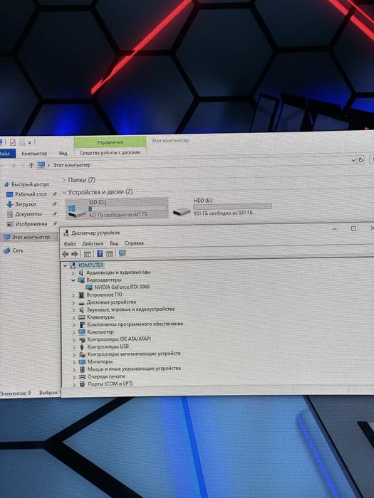Expand the Аудиовходы и аудиовыходы node

73,273
